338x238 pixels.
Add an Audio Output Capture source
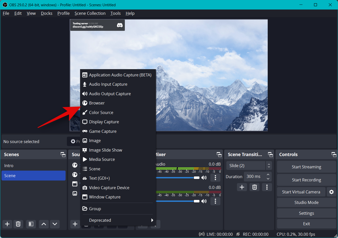(x=118, y=94)
